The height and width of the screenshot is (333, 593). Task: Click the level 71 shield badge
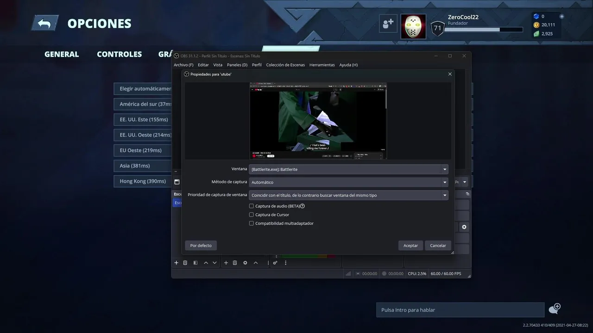pyautogui.click(x=438, y=28)
